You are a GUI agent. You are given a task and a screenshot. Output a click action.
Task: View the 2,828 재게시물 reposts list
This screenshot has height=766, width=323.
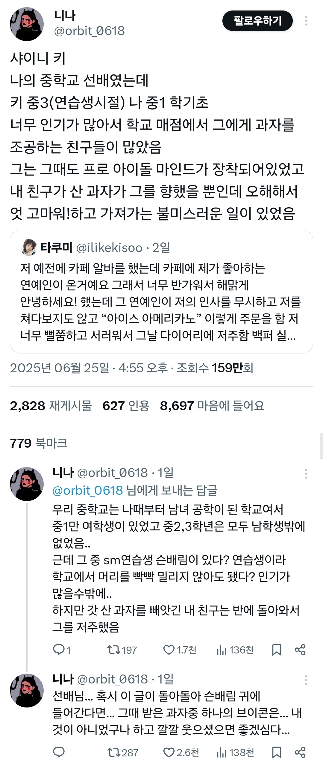[51, 406]
